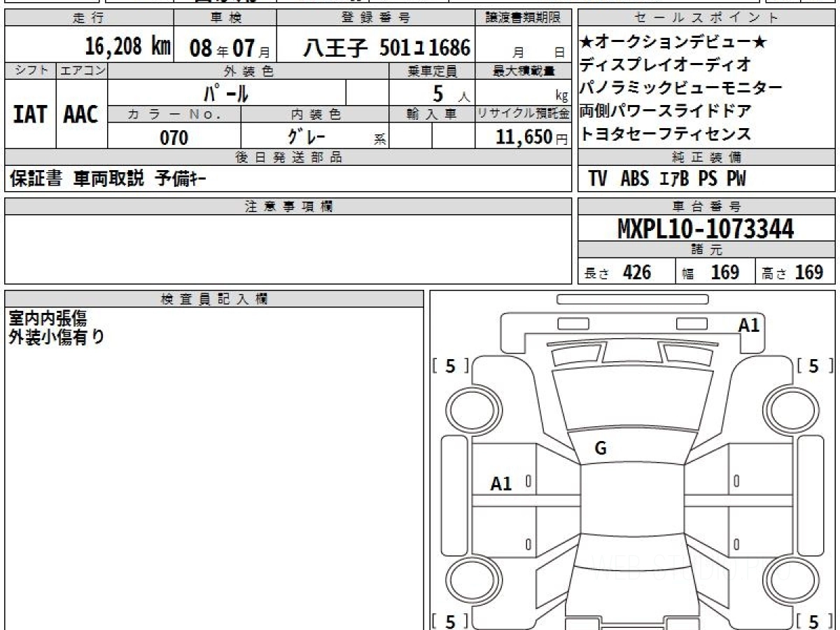The image size is (840, 630).
Task: Select the color number 070
Action: coord(174,138)
